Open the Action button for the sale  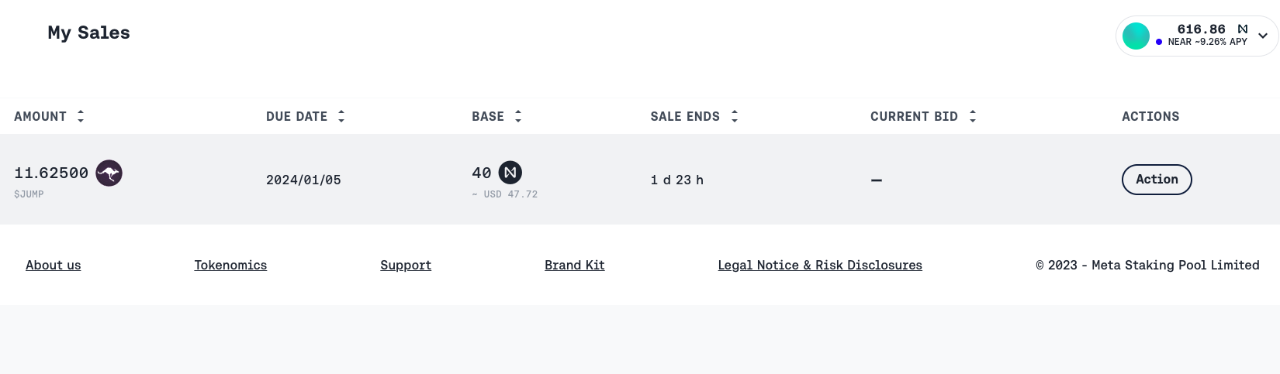(1157, 180)
